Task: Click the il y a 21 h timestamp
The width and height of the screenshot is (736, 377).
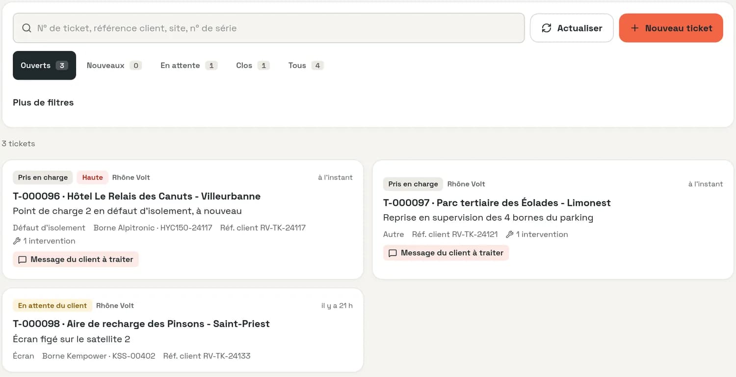Action: click(337, 306)
